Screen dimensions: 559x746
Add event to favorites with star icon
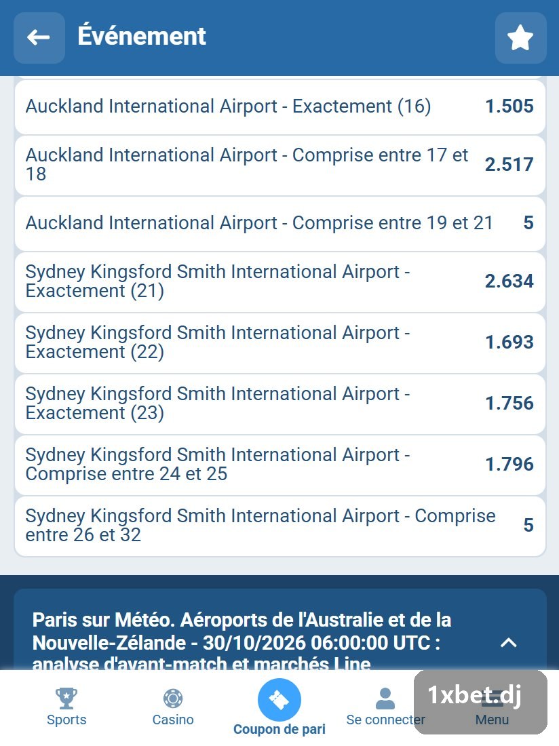(520, 37)
